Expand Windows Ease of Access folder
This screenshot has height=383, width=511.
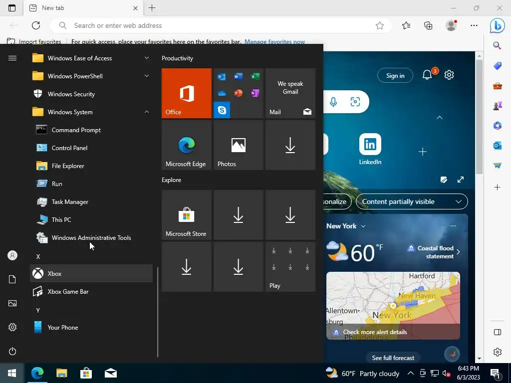(147, 58)
